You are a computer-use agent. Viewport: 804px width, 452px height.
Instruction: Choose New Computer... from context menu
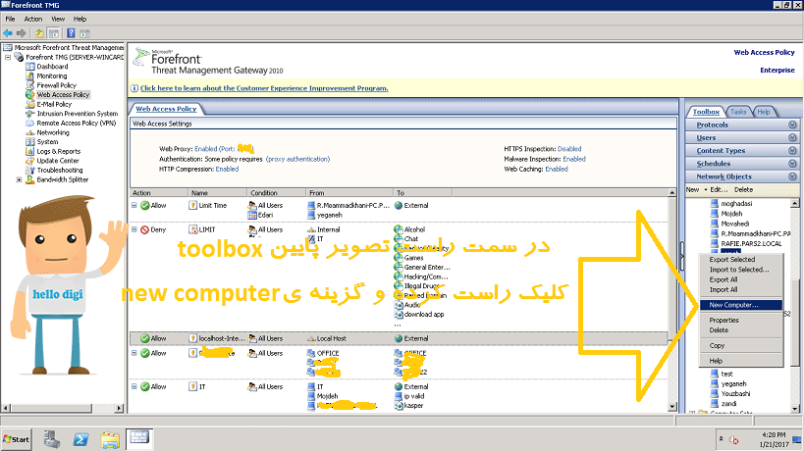point(741,305)
